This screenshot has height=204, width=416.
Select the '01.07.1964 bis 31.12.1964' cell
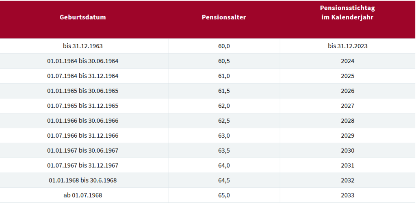click(x=82, y=76)
